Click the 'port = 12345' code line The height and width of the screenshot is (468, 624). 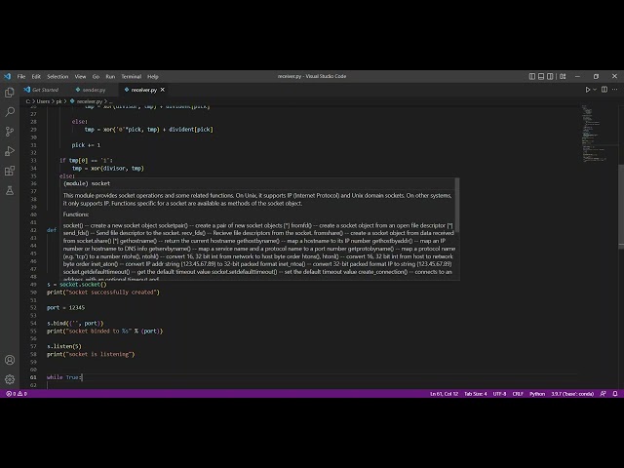coord(65,308)
